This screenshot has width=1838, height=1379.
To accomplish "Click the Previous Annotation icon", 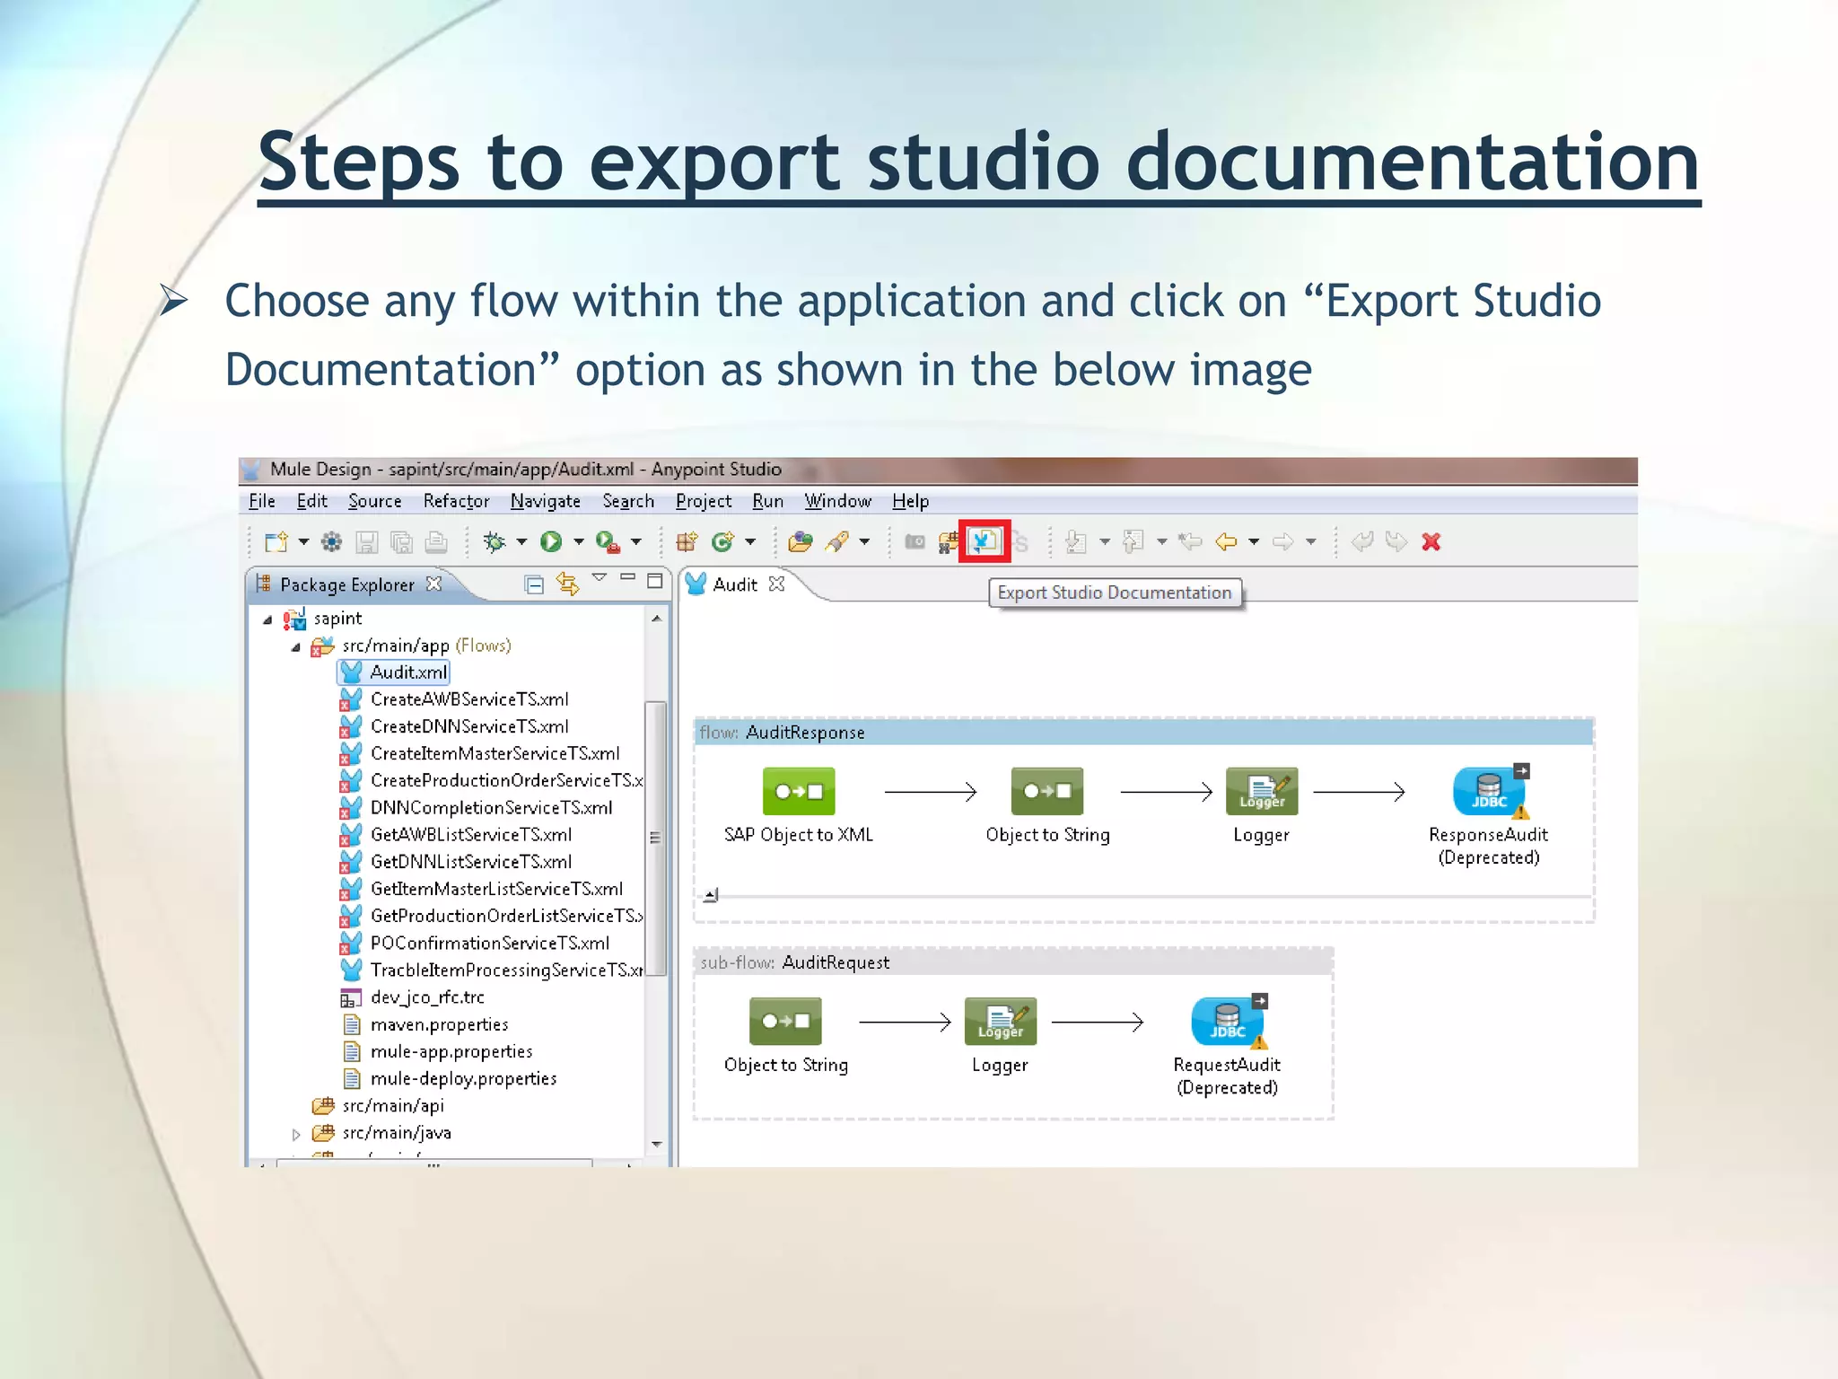I will [x=1133, y=541].
